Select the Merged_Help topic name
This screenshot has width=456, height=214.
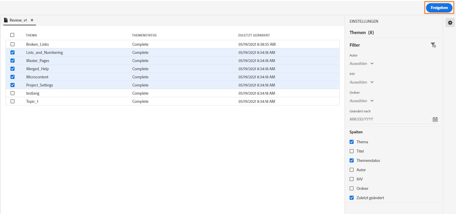(x=38, y=69)
